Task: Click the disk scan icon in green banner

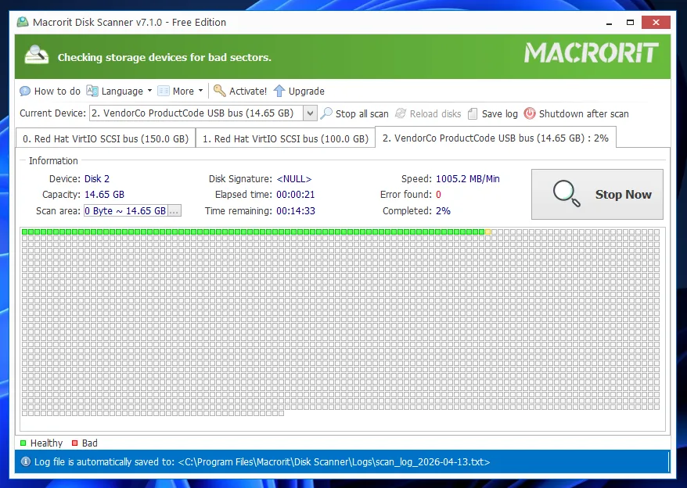Action: tap(36, 56)
